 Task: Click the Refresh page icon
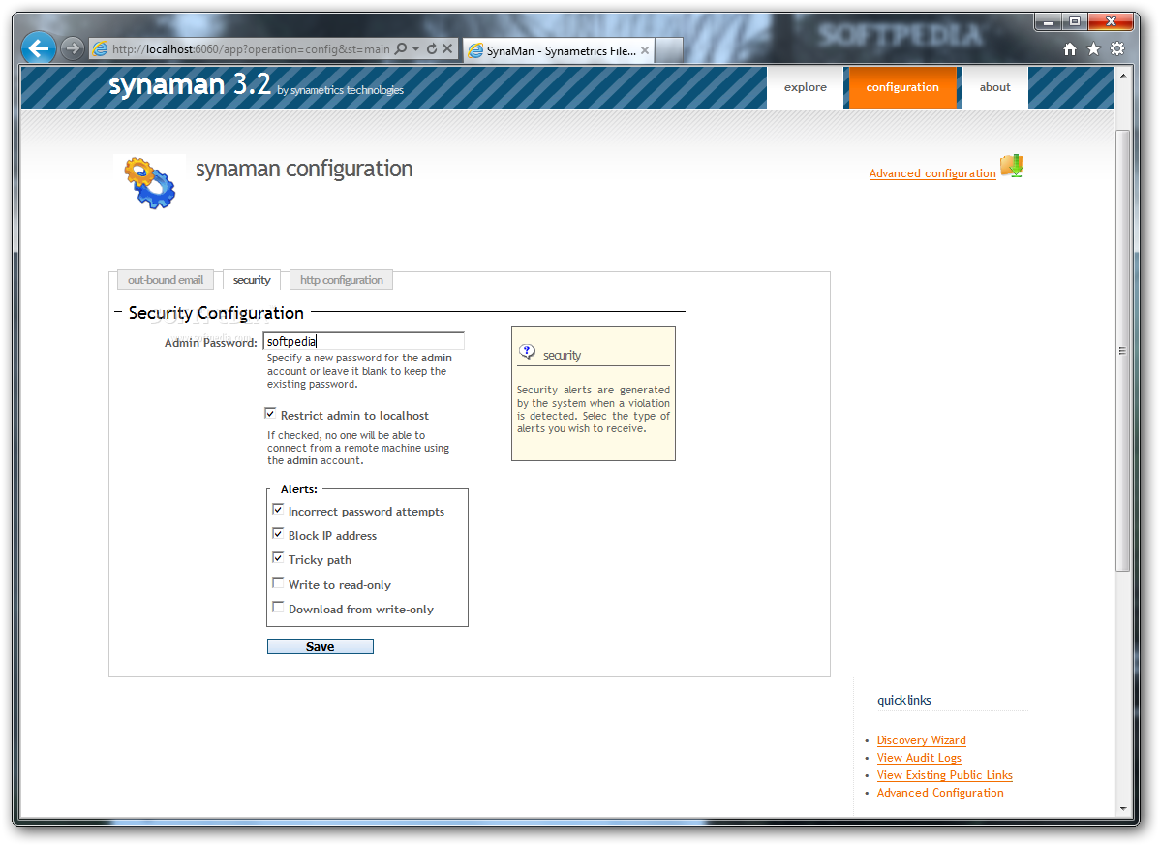pyautogui.click(x=431, y=48)
